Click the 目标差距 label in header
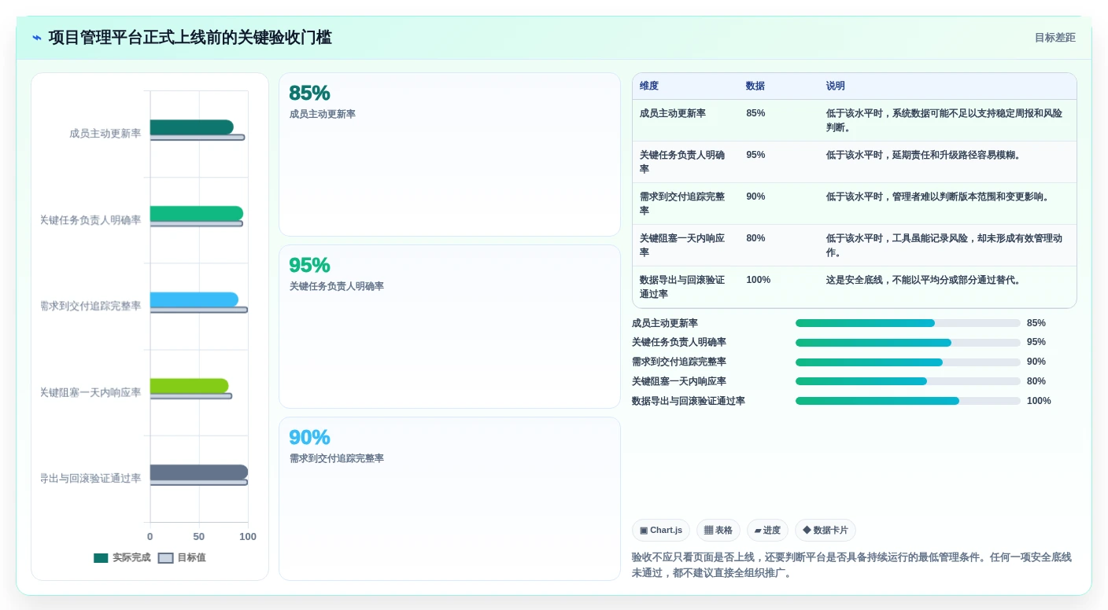Screen dimensions: 1108x610 coord(1054,38)
